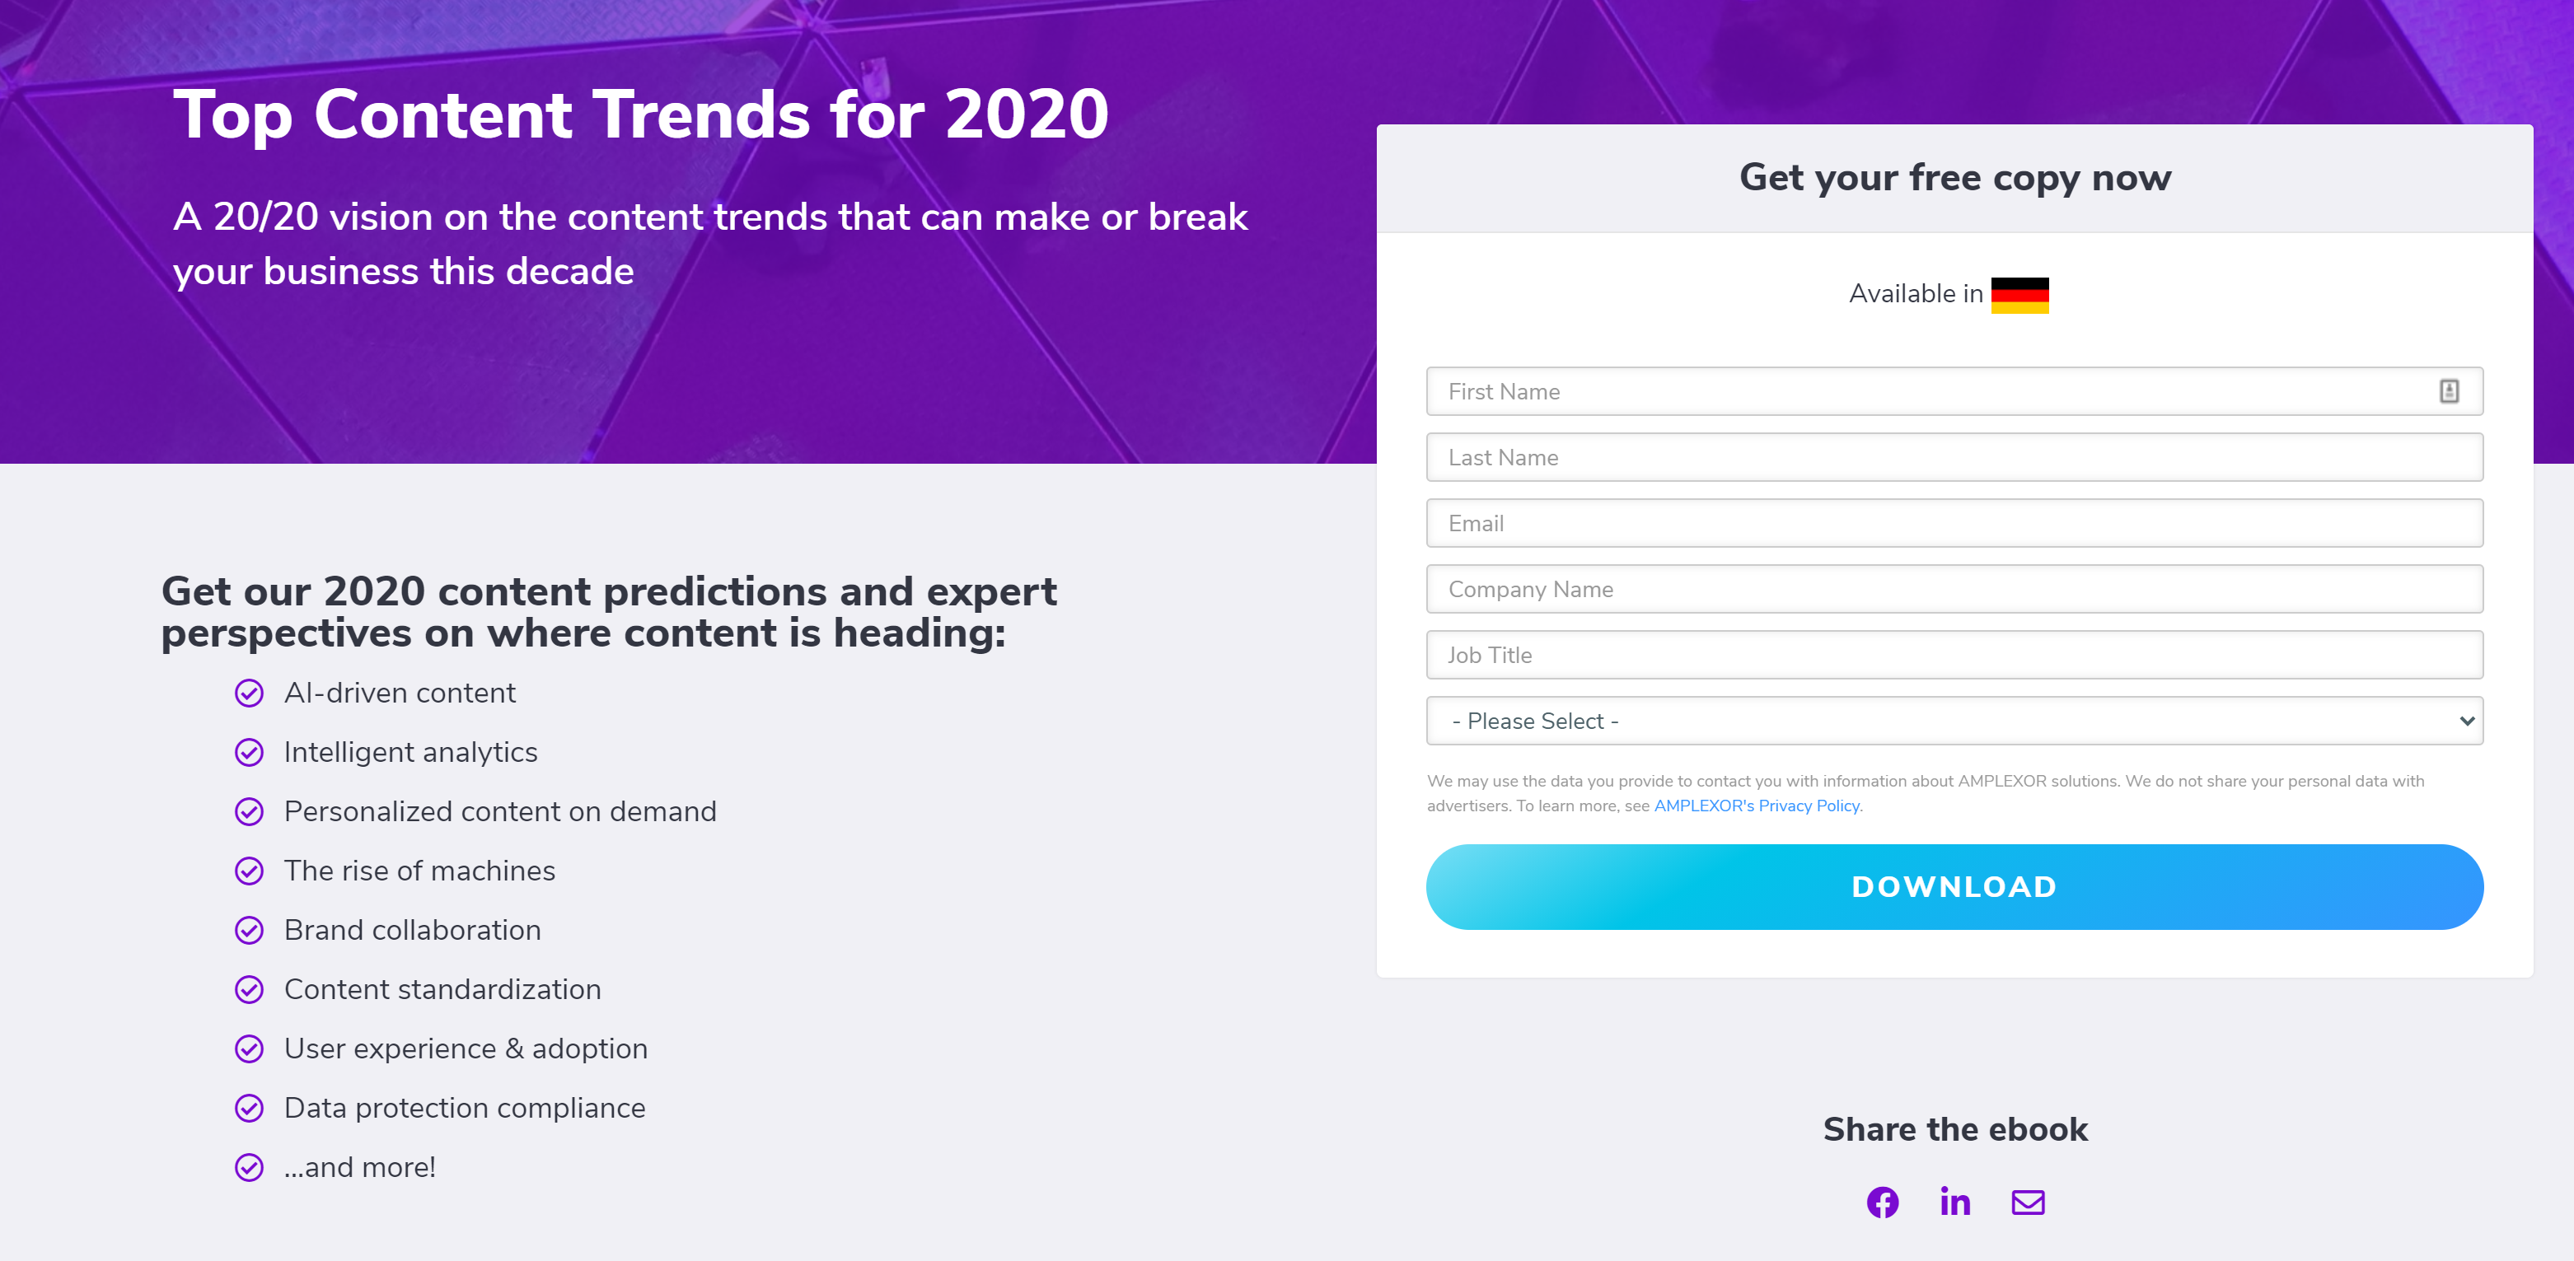The height and width of the screenshot is (1261, 2574).
Task: Focus the First Name field
Action: [1954, 392]
